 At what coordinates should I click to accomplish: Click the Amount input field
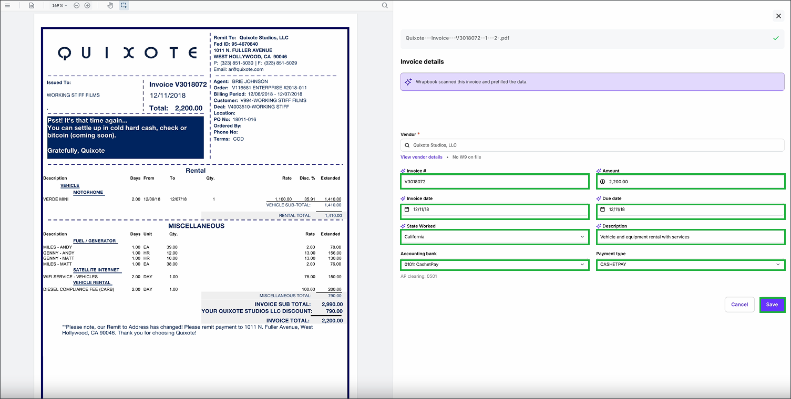pos(691,182)
